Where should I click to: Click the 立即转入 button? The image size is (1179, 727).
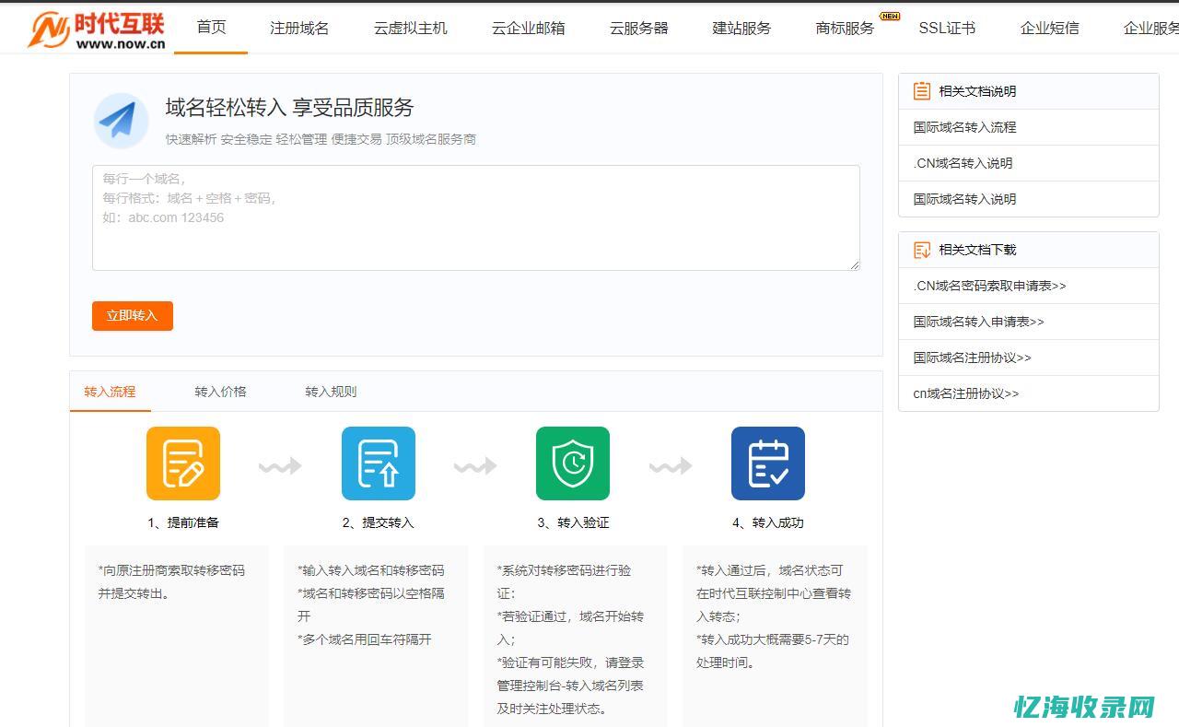tap(132, 315)
